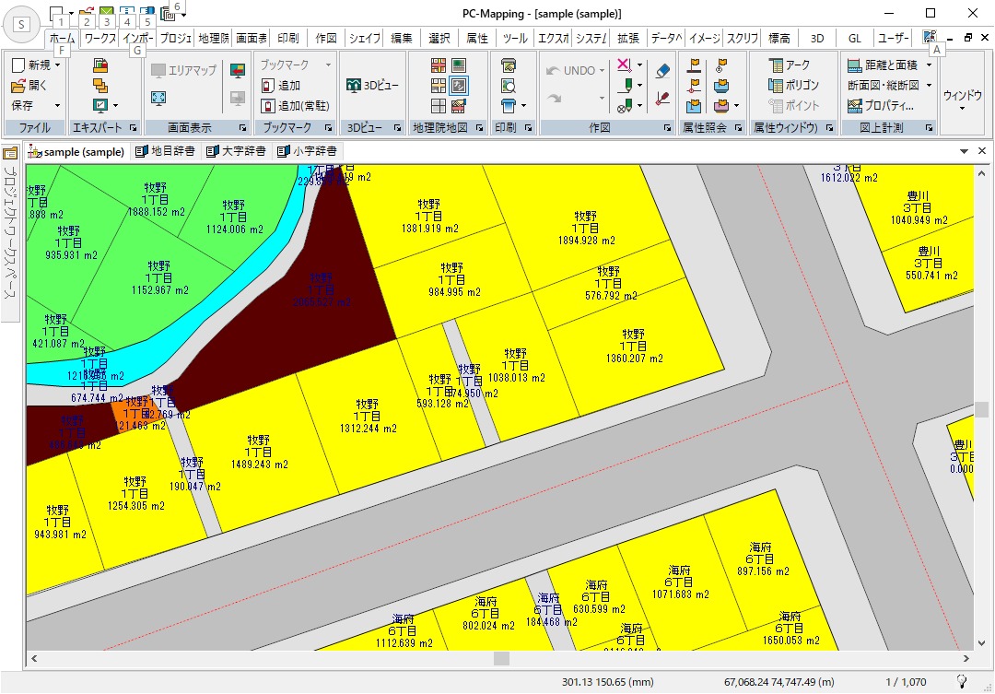Viewport: 995px width, 694px height.
Task: Click the previous view monitor icon in 画面表示
Action: (x=238, y=70)
